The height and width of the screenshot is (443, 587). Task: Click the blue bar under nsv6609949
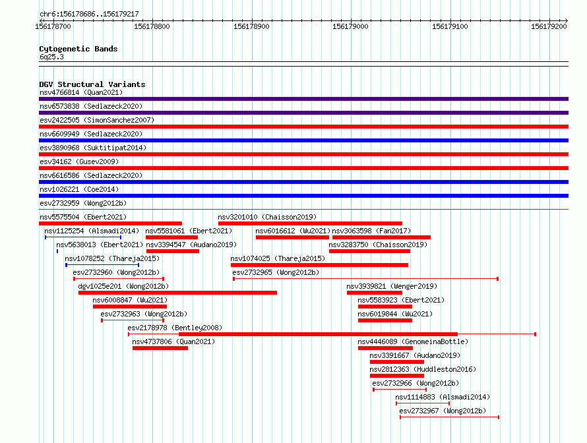coord(303,140)
